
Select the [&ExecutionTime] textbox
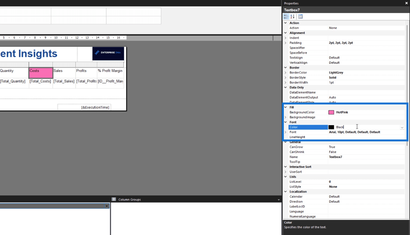[84, 107]
